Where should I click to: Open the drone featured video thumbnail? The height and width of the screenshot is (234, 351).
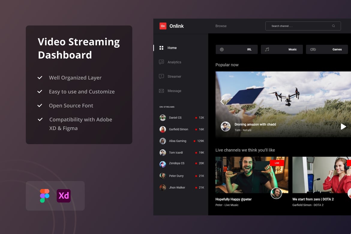tap(283, 104)
